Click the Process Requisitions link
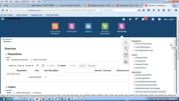179x101 pixels. click(x=144, y=44)
